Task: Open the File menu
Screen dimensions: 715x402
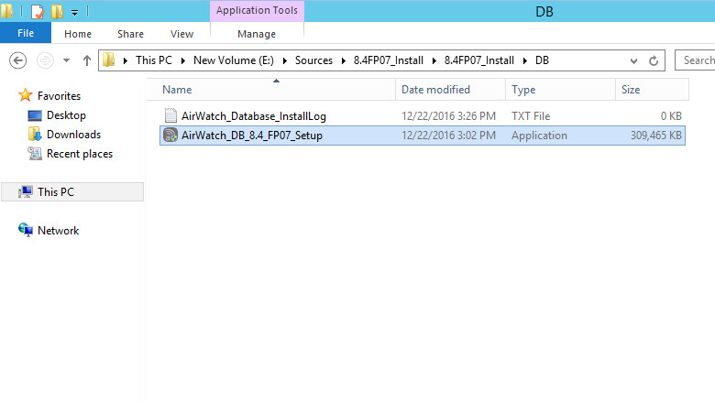Action: (x=26, y=33)
